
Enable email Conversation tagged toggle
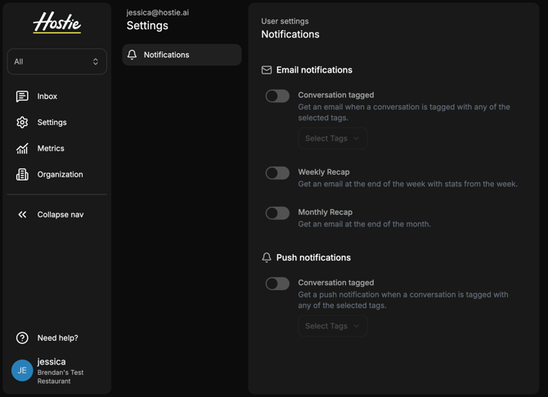click(x=277, y=96)
